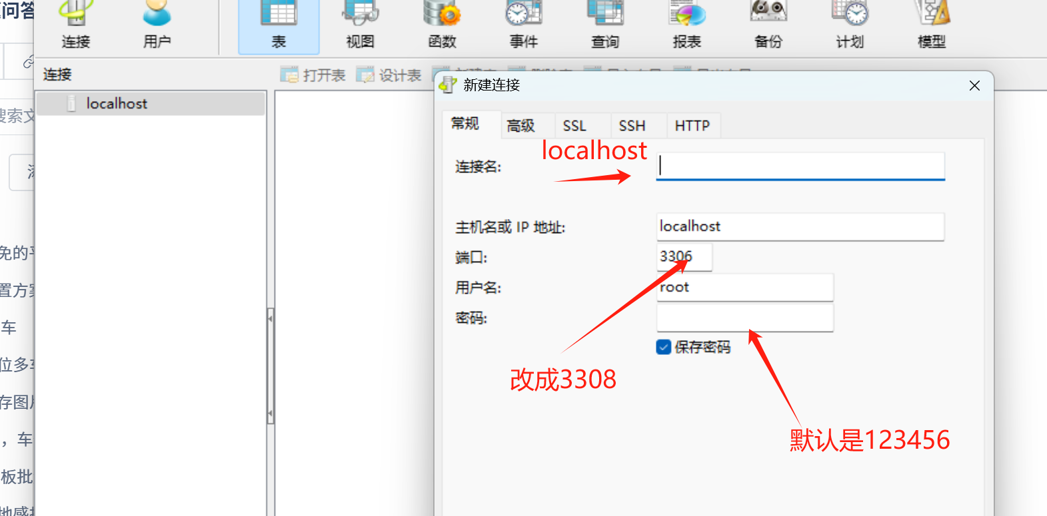1047x516 pixels.
Task: Select the 表 (Table) toolbar icon
Action: (279, 27)
